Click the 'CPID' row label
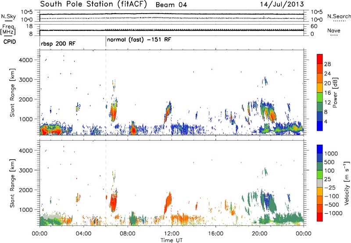Screen dimensions: 351x243 coord(10,42)
